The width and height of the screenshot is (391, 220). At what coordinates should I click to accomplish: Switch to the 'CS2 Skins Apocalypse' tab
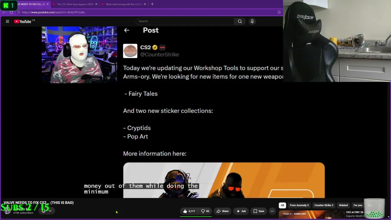click(x=75, y=4)
